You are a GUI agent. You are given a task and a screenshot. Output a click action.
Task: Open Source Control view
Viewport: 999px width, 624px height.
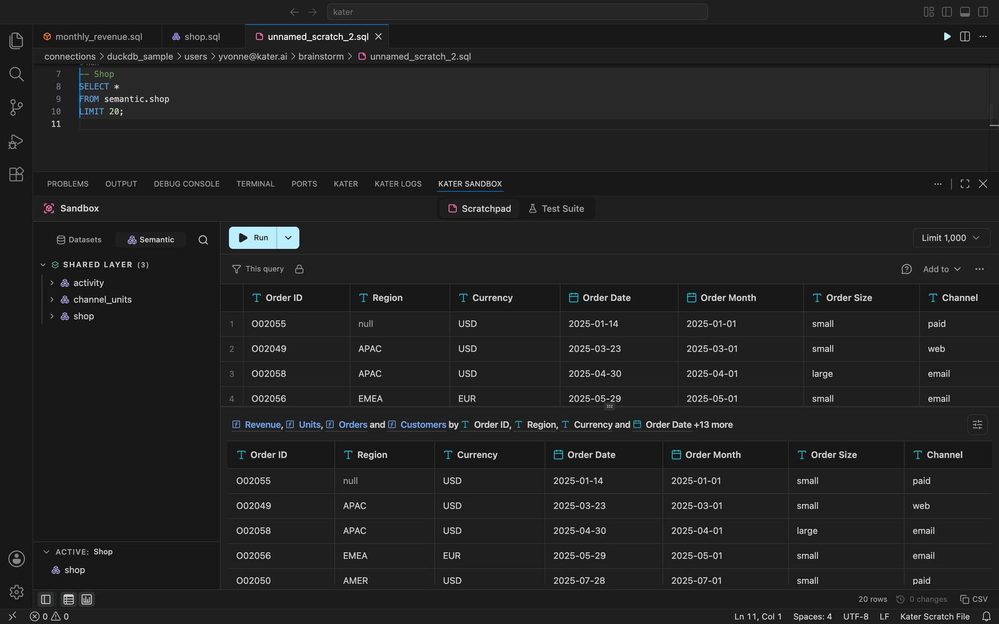(17, 107)
